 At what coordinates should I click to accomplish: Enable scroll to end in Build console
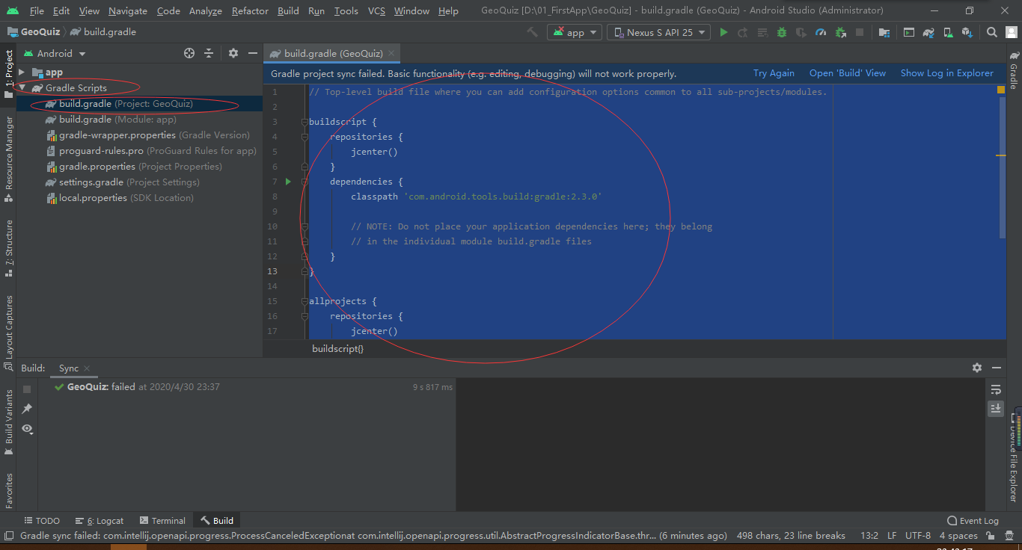[995, 409]
